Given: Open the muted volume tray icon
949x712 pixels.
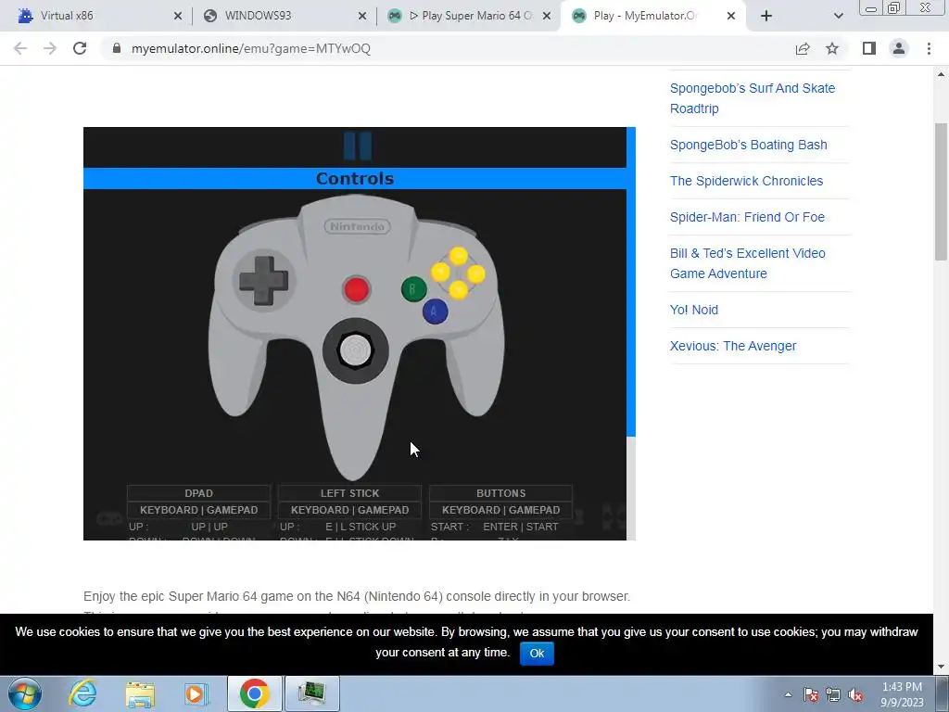Looking at the screenshot, I should point(855,694).
